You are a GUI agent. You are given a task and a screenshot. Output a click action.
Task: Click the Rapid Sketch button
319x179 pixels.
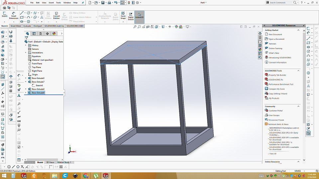[131, 16]
